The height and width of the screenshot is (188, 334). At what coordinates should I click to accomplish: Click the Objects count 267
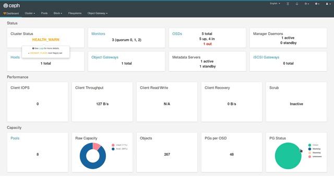point(167,155)
